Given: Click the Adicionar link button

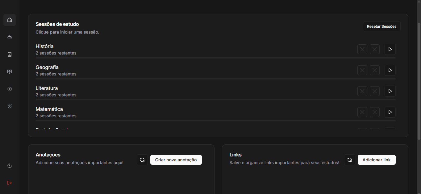Looking at the screenshot, I should [x=377, y=160].
